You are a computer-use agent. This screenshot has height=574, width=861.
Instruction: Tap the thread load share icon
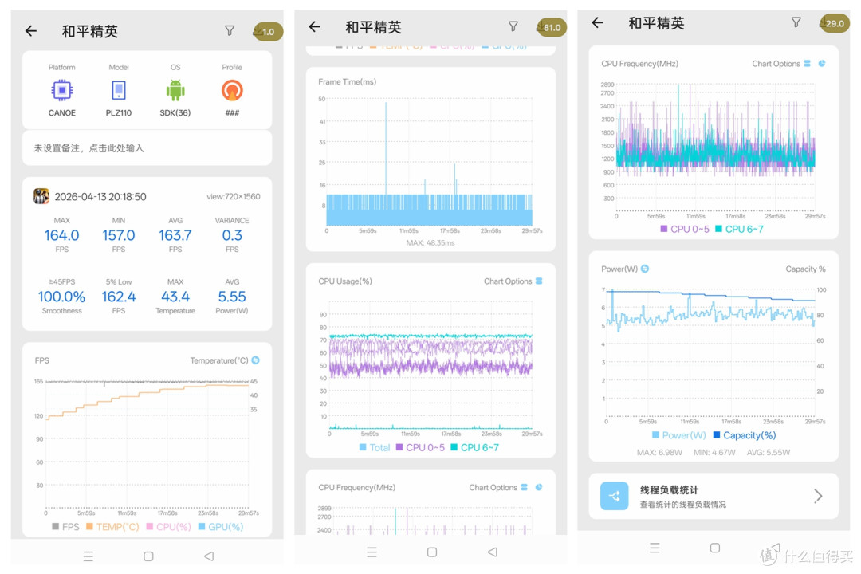click(614, 496)
